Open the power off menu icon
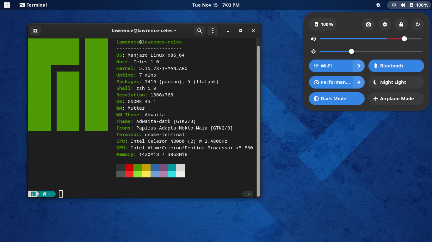The height and width of the screenshot is (242, 432). tap(418, 24)
